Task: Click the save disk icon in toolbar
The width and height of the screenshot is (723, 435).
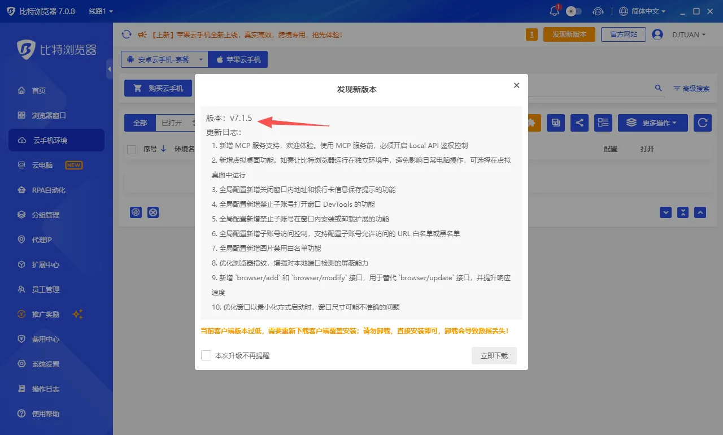Action: tap(556, 123)
